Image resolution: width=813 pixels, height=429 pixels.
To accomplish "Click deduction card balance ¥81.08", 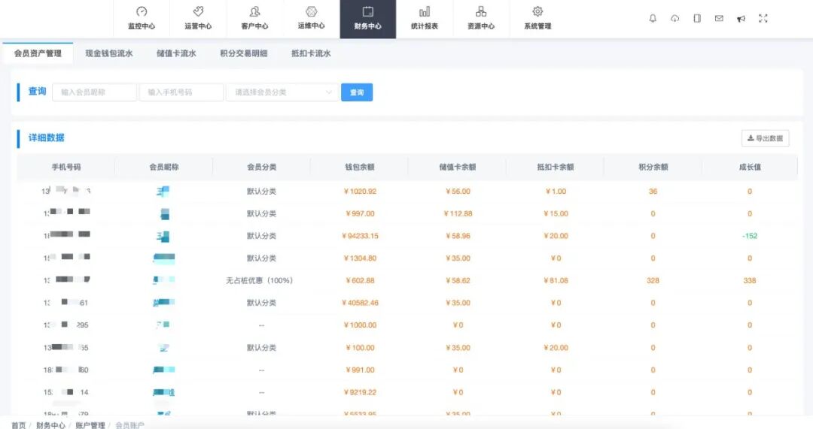I will tap(556, 280).
